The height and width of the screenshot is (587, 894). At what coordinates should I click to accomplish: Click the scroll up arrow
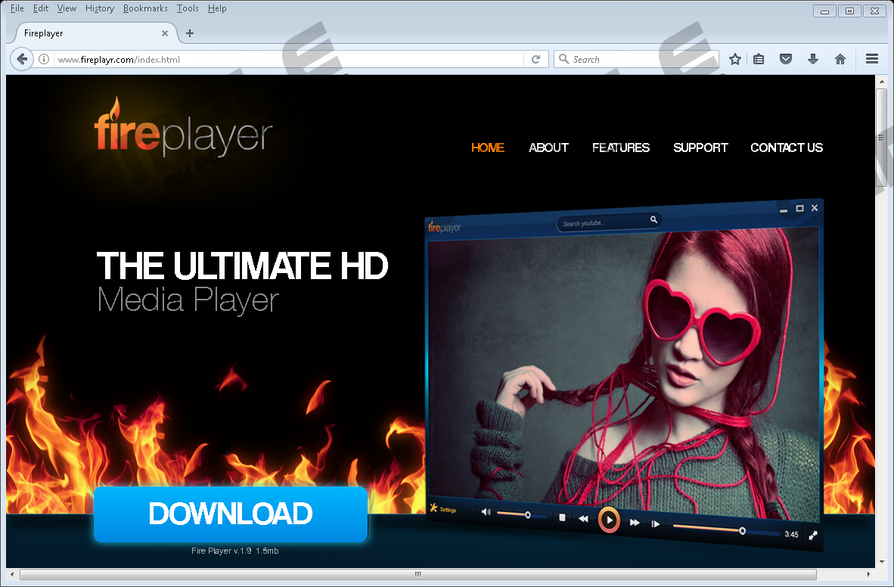click(881, 82)
